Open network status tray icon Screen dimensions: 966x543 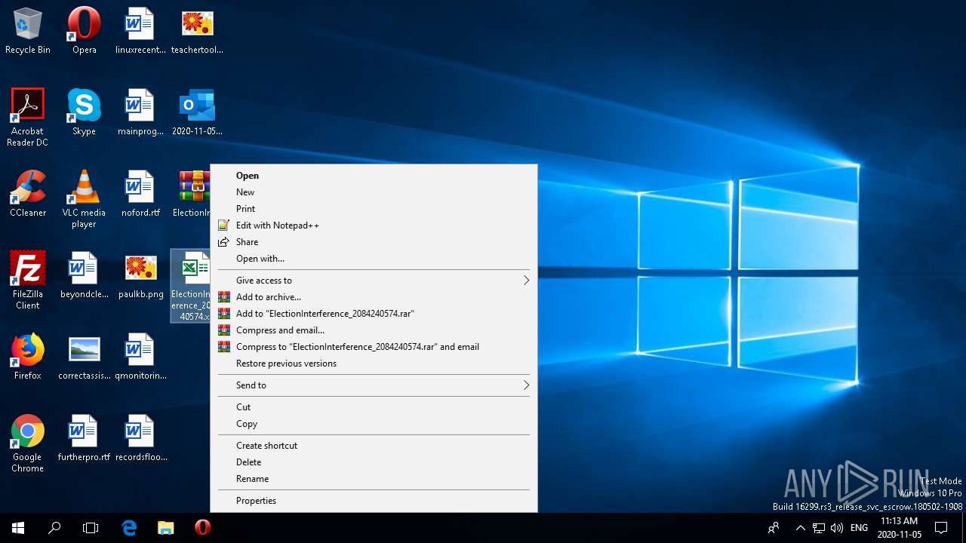point(818,528)
